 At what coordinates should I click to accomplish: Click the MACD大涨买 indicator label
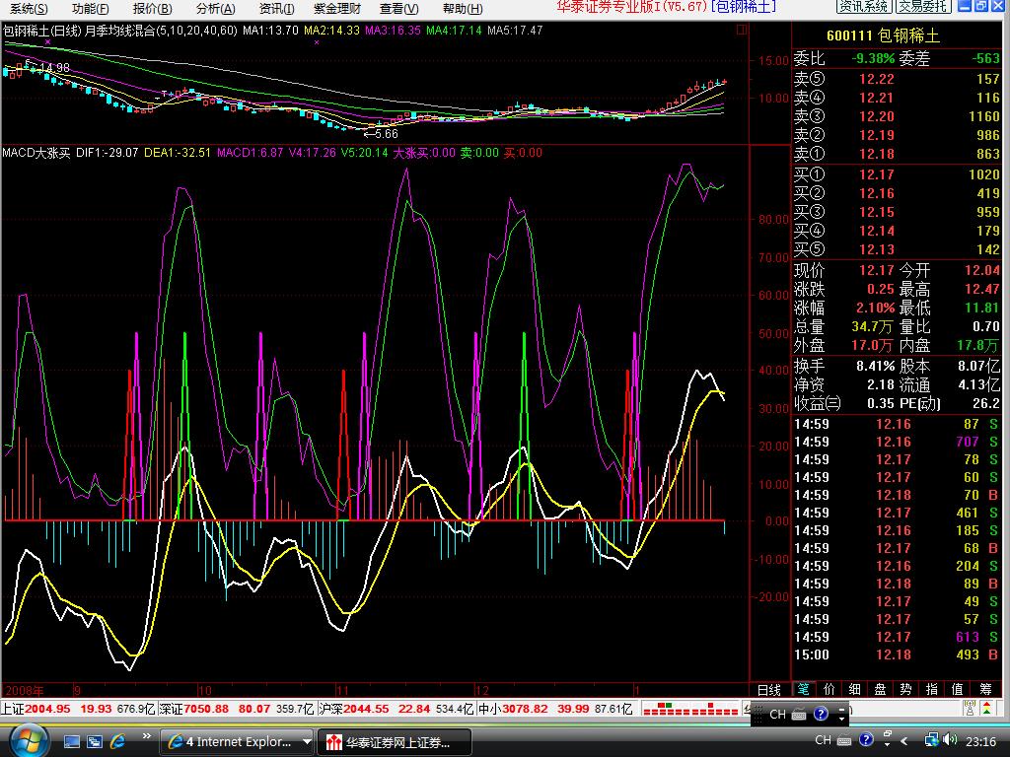[36, 153]
